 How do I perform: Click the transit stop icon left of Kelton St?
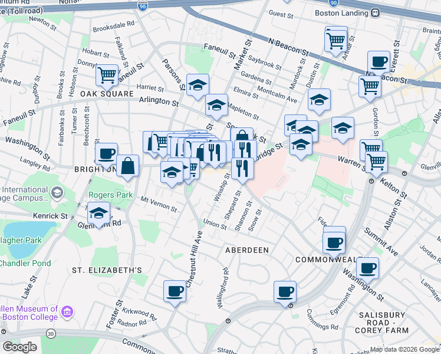pos(371,181)
